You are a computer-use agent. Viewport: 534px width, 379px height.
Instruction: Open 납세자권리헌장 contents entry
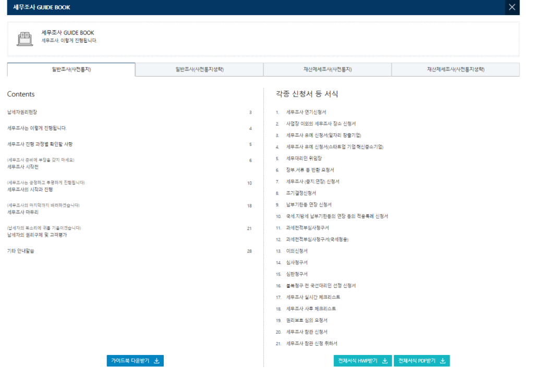point(22,112)
